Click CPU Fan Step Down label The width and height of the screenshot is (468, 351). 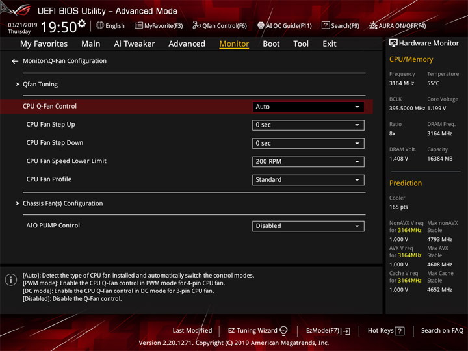click(x=55, y=142)
